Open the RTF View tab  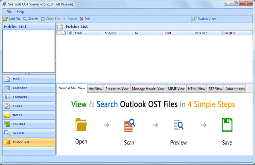[215, 89]
